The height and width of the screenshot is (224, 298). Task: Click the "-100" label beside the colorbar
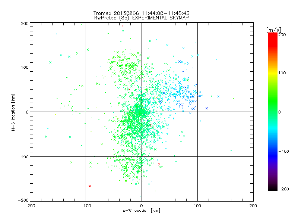(283, 151)
